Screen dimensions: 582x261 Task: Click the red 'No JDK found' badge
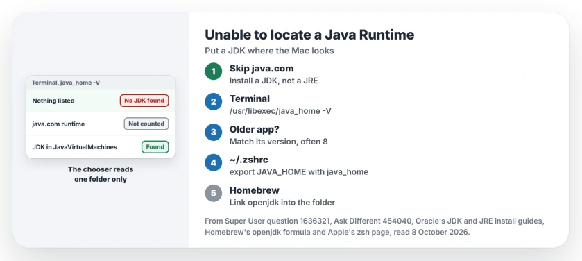click(144, 101)
